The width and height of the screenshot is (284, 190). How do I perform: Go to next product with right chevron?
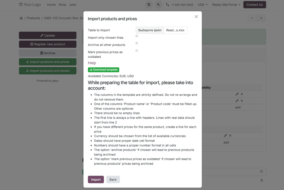pos(261,18)
